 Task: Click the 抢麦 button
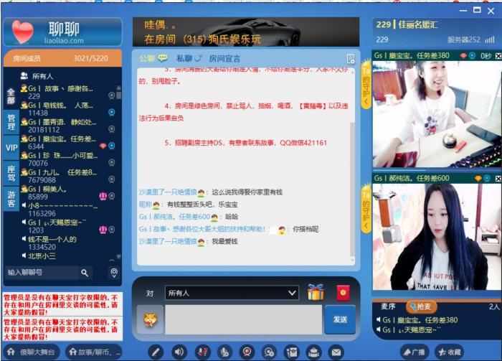(421, 306)
